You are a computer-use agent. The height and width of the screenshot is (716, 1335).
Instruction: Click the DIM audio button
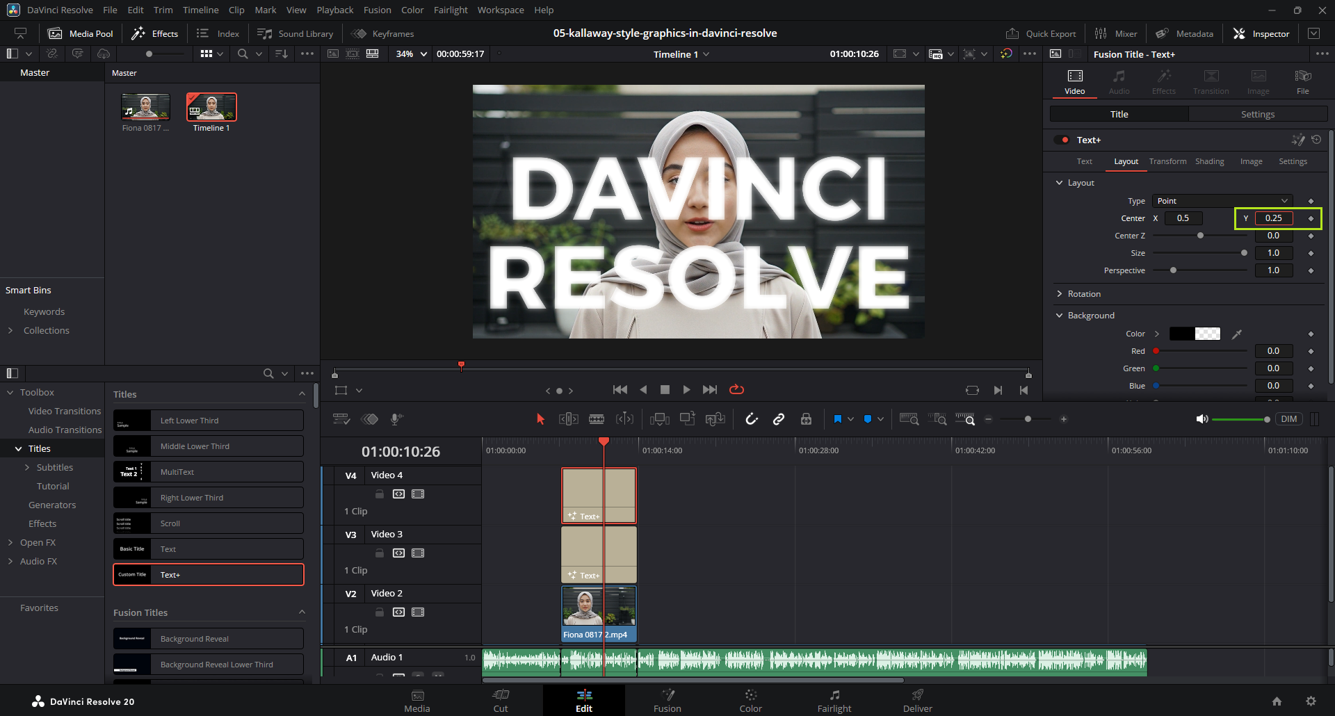tap(1288, 419)
